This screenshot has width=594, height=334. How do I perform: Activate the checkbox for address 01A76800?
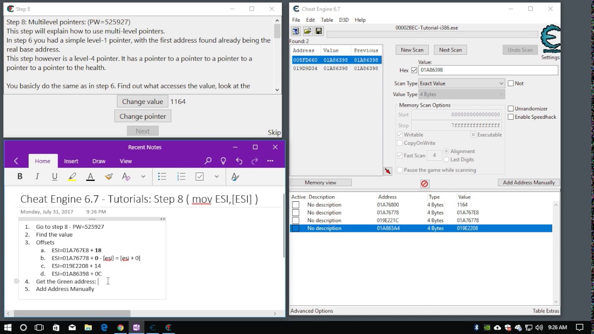pyautogui.click(x=296, y=205)
